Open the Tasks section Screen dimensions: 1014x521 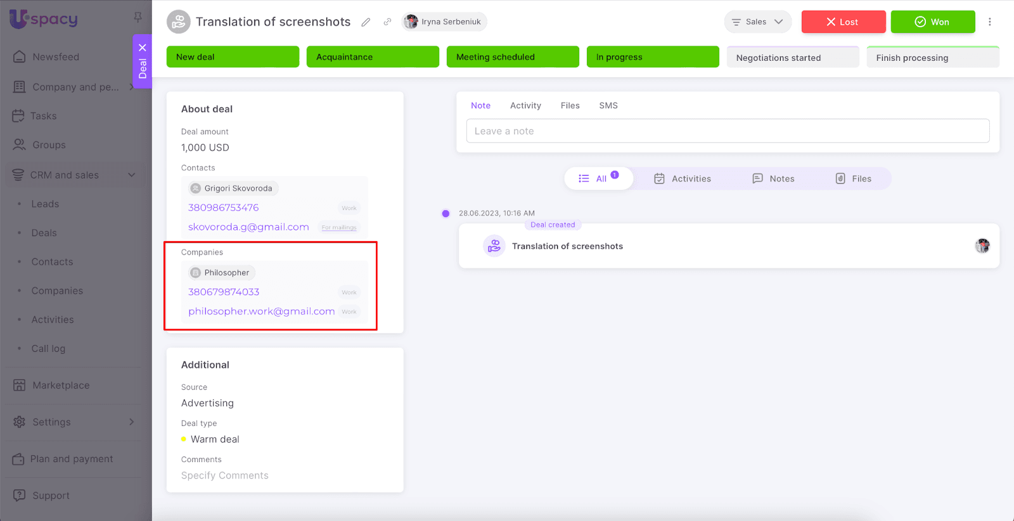coord(43,116)
